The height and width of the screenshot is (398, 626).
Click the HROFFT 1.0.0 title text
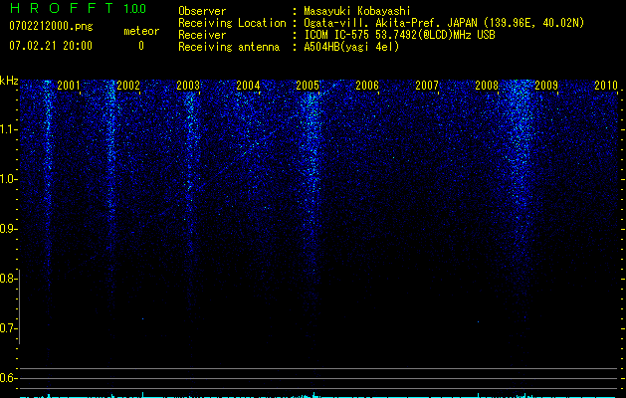click(x=79, y=8)
